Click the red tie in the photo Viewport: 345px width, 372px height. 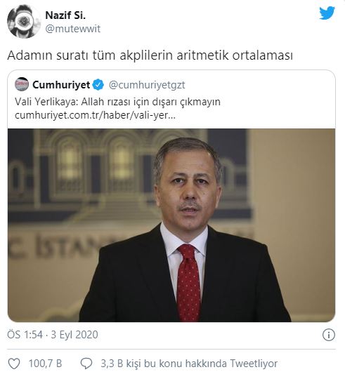[188, 282]
